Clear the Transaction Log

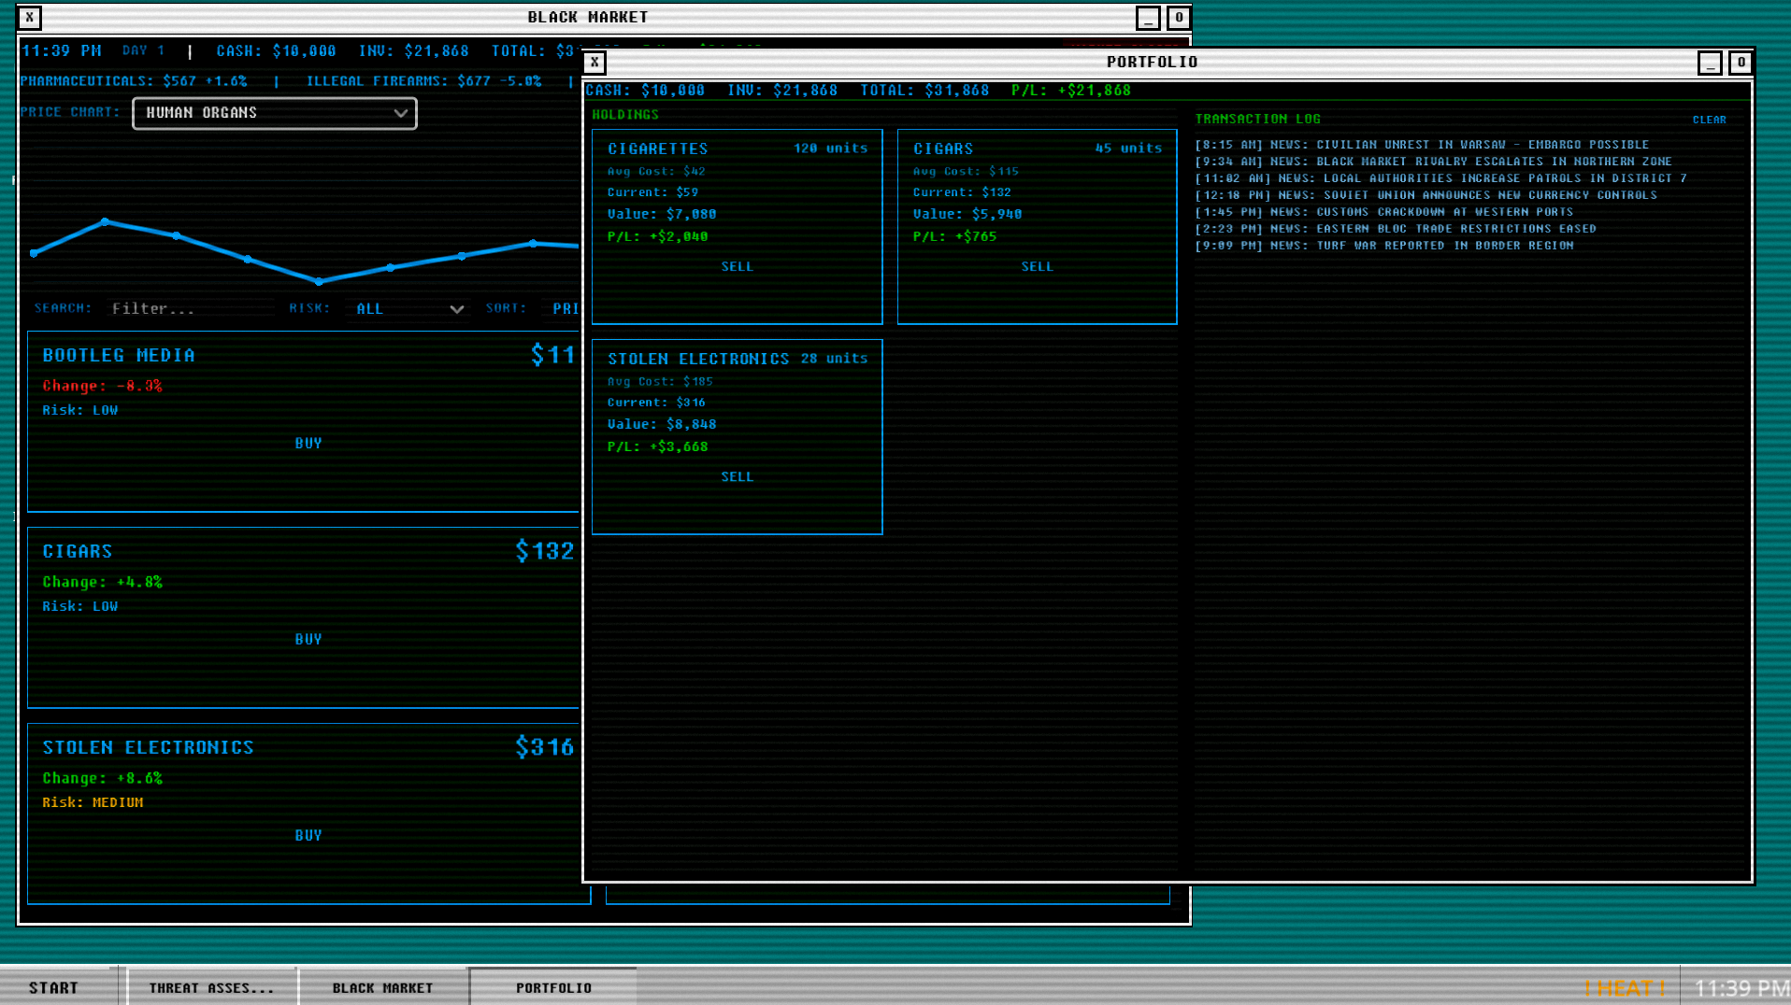(1709, 120)
